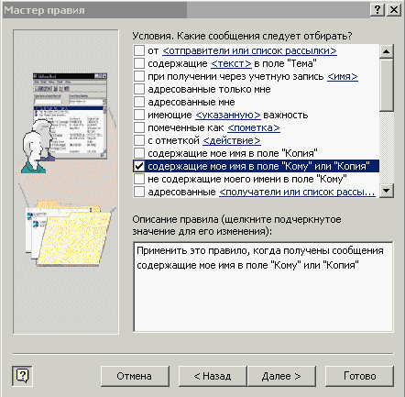The width and height of the screenshot is (405, 397).
Task: Click the text "Применить это правило, когда получены сообщения"
Action: [260, 250]
